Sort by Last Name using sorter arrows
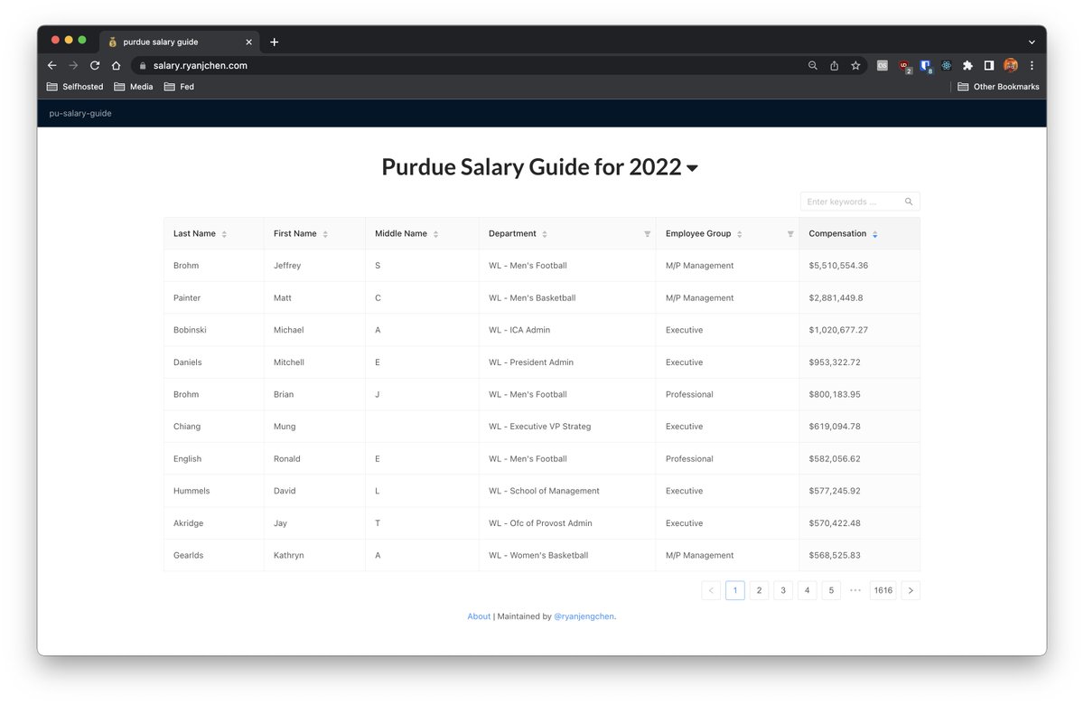This screenshot has width=1084, height=705. [x=224, y=234]
